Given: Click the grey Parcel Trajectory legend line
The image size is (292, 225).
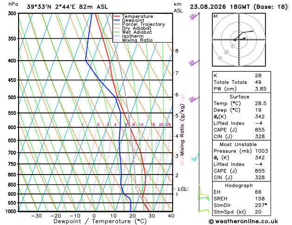Looking at the screenshot, I should (117, 25).
